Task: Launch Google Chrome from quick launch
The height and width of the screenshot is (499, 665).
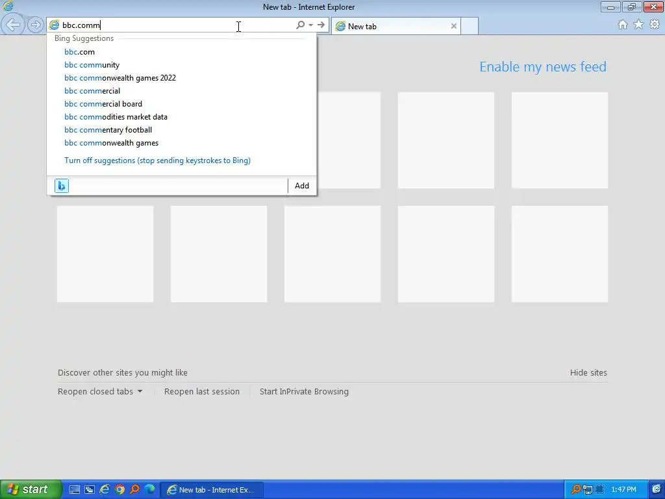Action: click(x=119, y=490)
